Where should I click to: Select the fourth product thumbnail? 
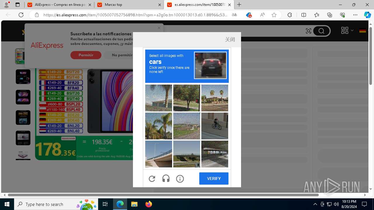(23, 118)
